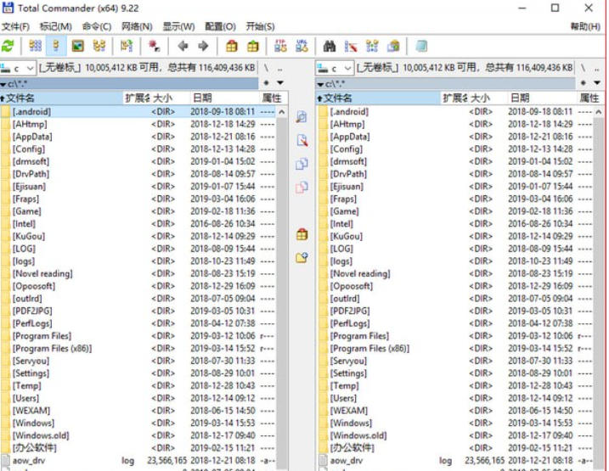609x471 pixels.
Task: Click the Edit file icon in middle bar
Action: click(x=302, y=140)
